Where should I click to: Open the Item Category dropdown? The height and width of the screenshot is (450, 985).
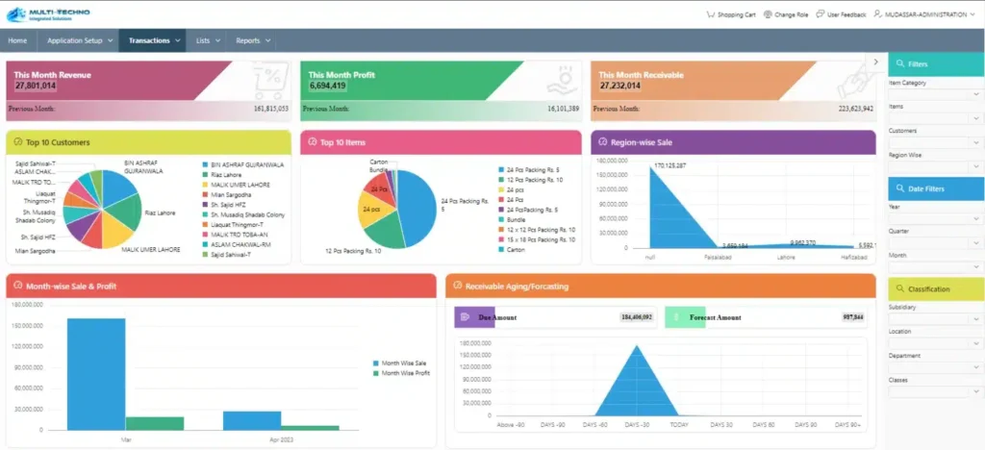935,95
